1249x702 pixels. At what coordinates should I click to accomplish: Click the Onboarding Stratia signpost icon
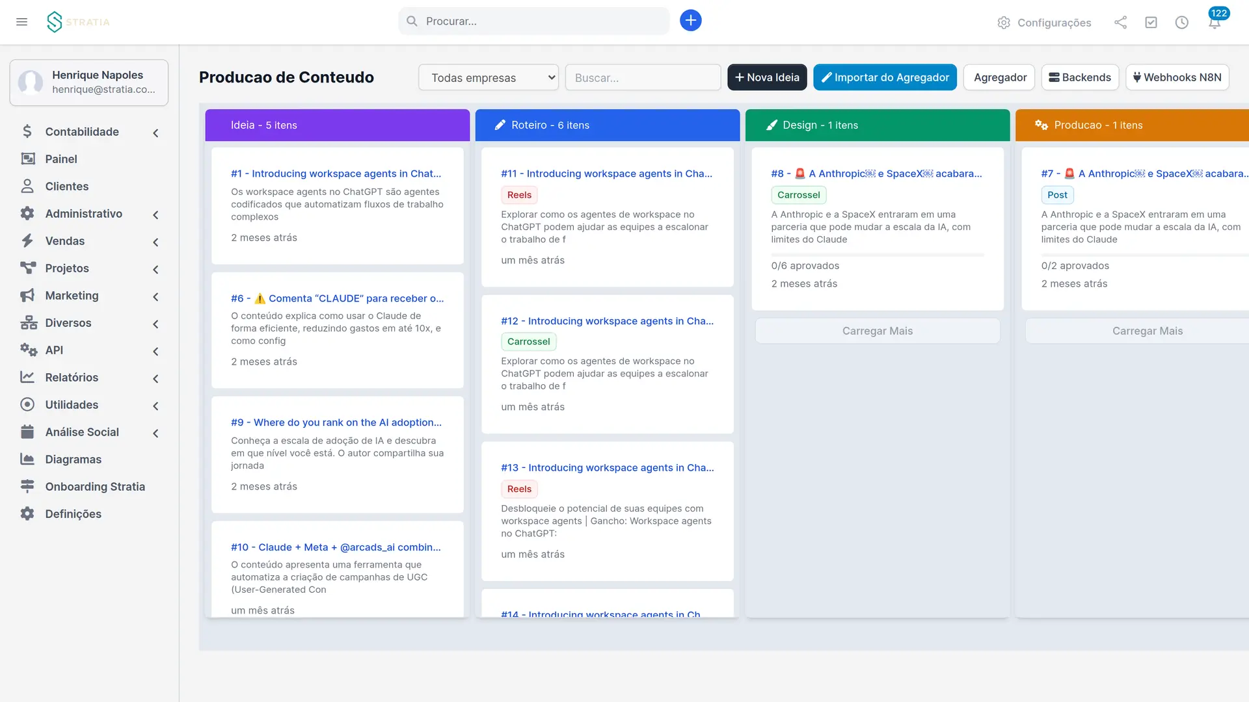[27, 487]
